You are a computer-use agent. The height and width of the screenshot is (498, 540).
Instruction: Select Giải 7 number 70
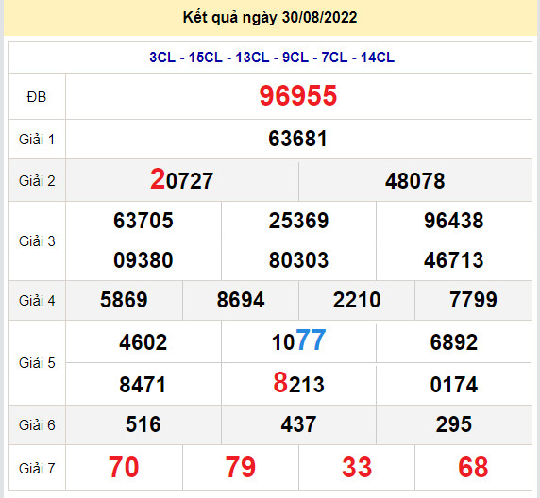[x=124, y=468]
